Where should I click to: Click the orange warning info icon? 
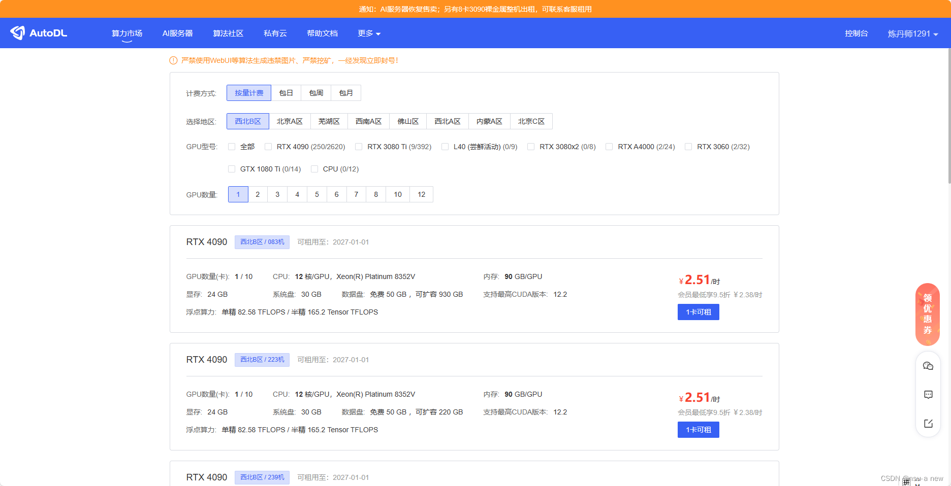click(173, 60)
